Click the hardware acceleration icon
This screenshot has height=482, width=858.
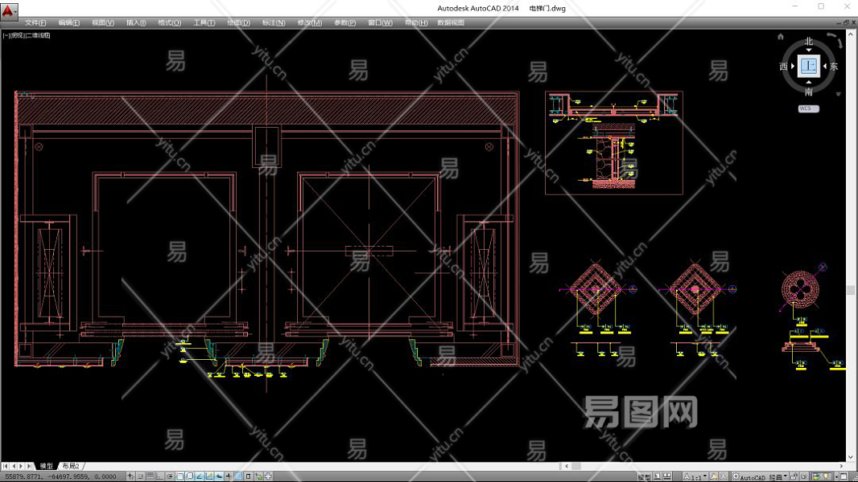(x=804, y=476)
